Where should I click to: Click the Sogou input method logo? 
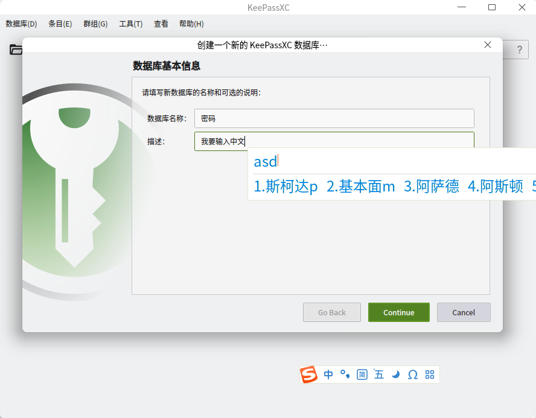pyautogui.click(x=308, y=375)
